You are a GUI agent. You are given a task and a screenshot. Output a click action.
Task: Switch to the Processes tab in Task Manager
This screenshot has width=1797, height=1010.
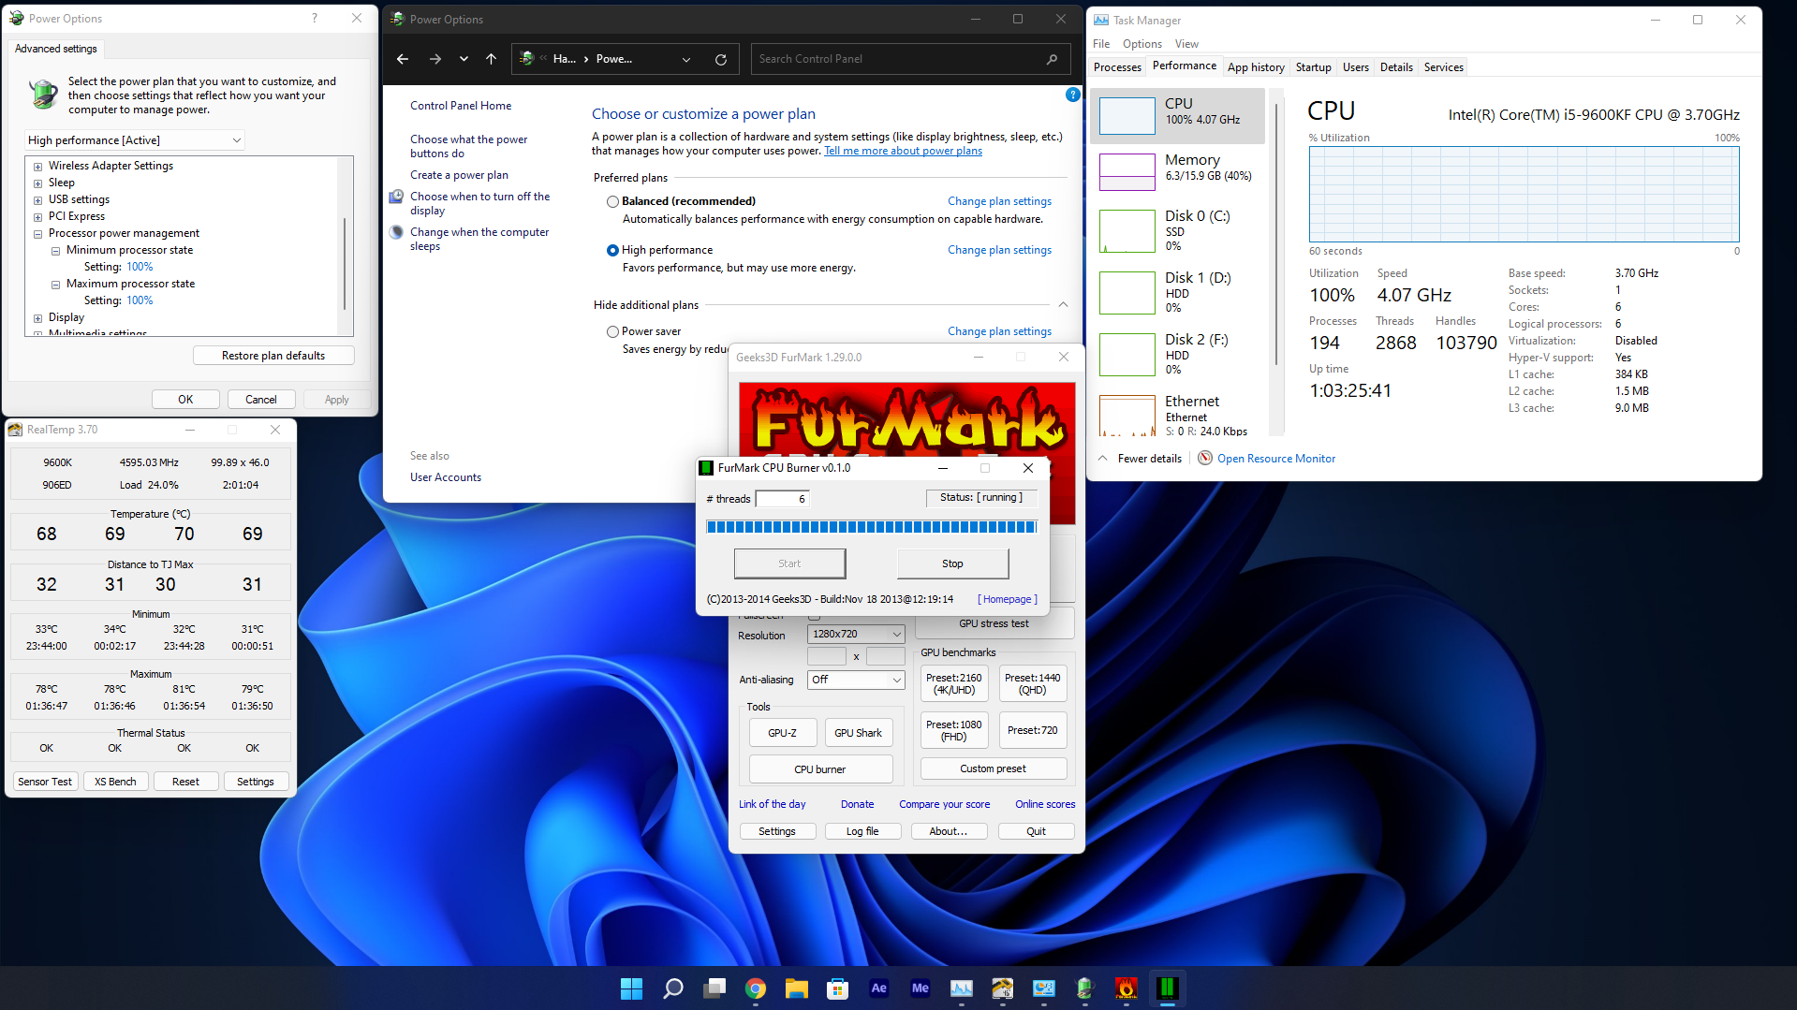pyautogui.click(x=1117, y=67)
